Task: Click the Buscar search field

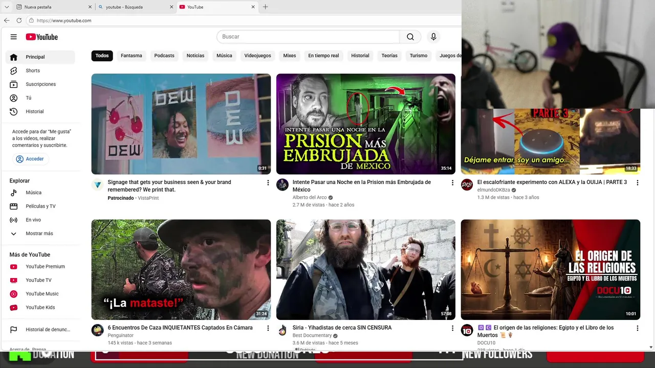Action: [x=308, y=37]
